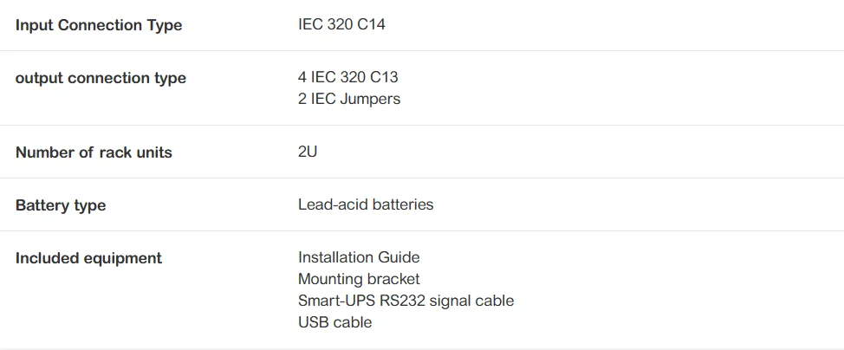Image resolution: width=844 pixels, height=350 pixels.
Task: Click the "2 IEC Jumpers" line
Action: point(348,99)
